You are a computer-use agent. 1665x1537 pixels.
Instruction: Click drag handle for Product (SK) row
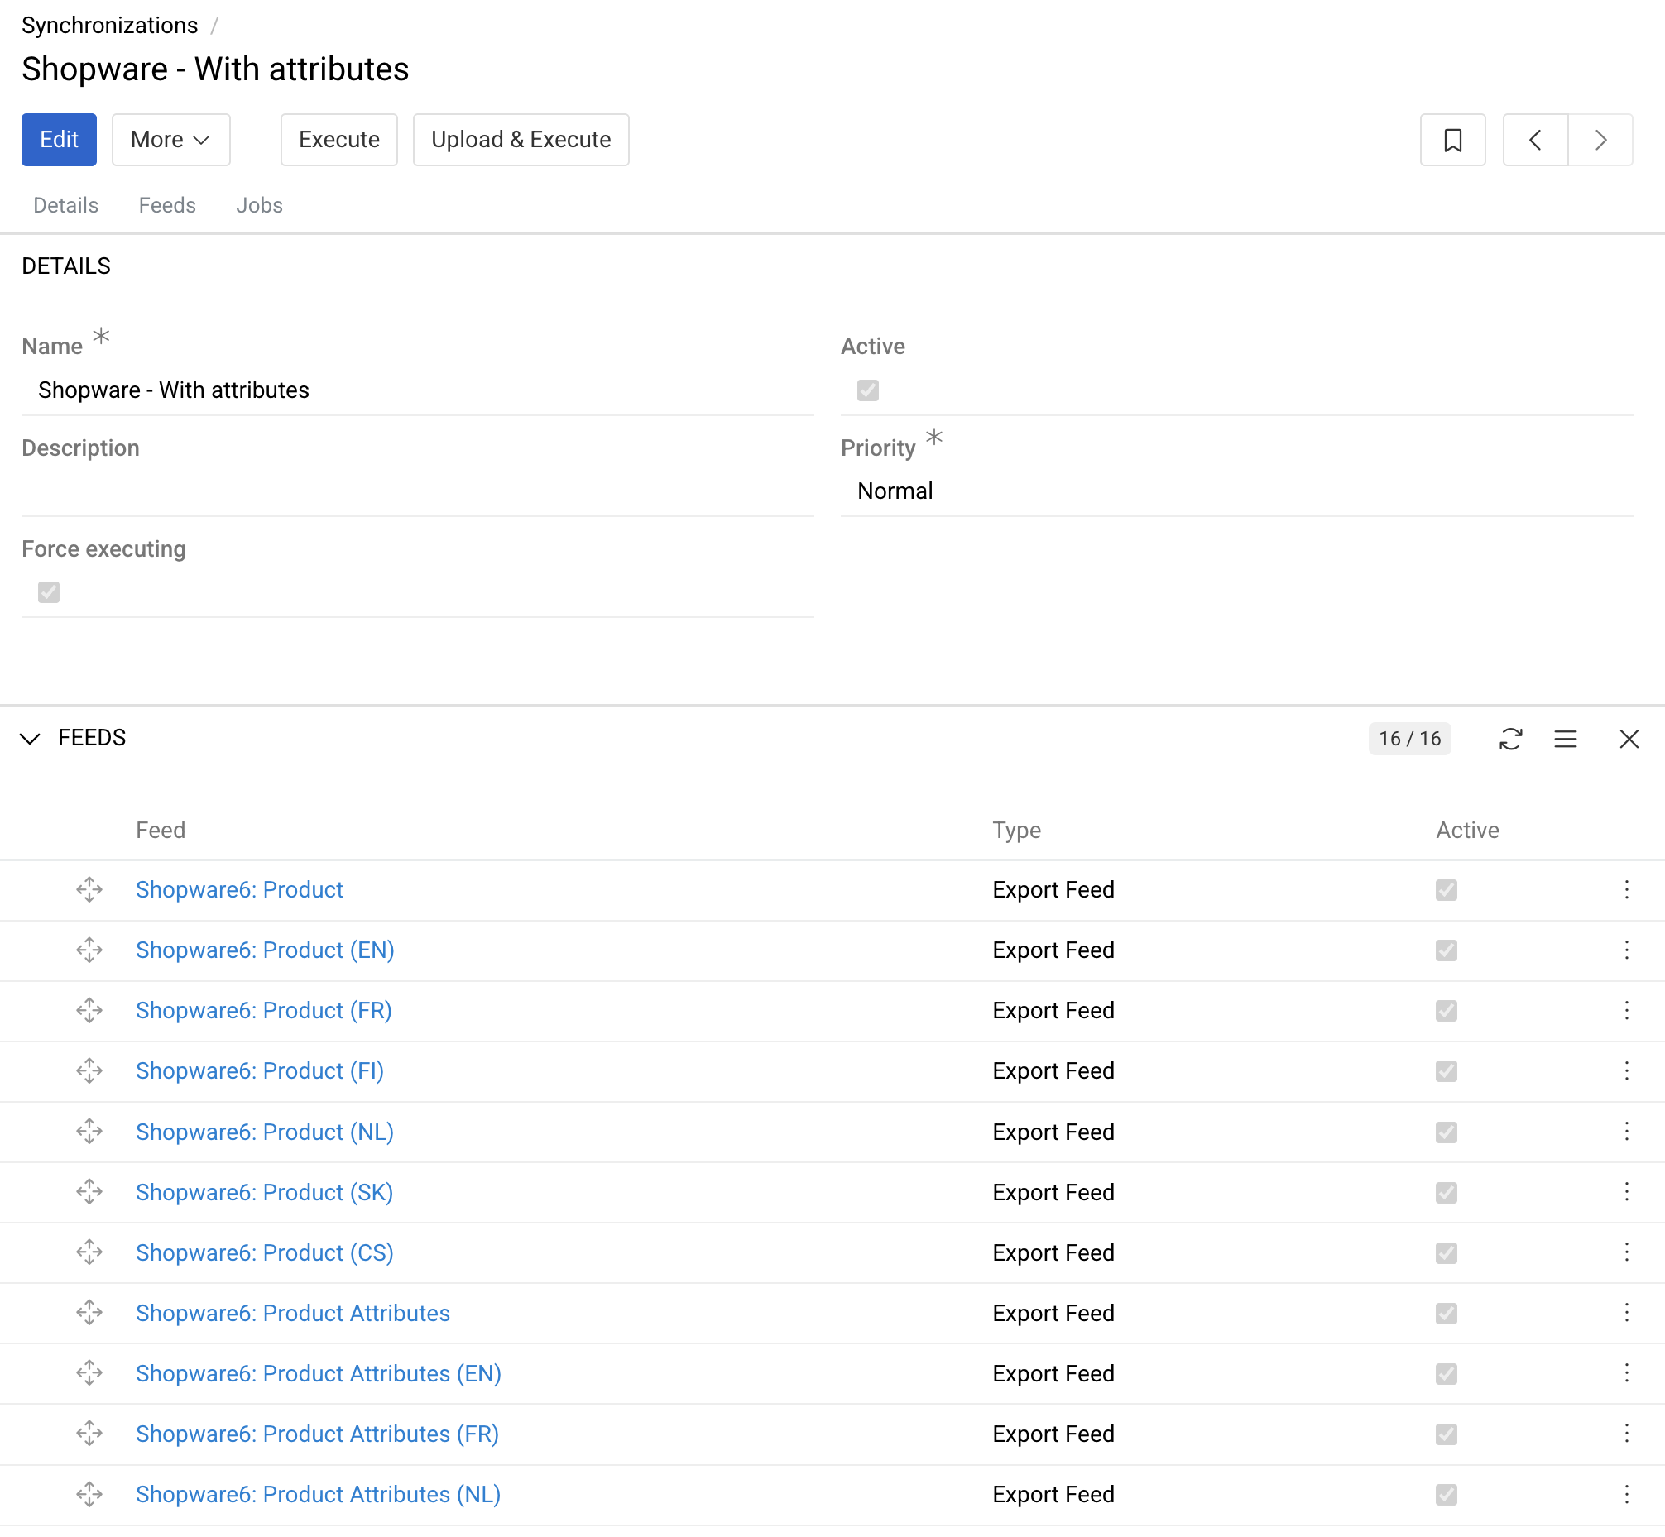[89, 1192]
